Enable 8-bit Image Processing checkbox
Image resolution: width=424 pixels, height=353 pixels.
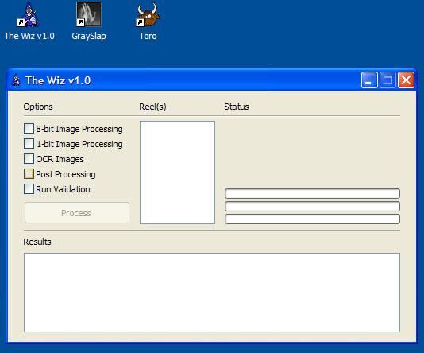pyautogui.click(x=29, y=129)
